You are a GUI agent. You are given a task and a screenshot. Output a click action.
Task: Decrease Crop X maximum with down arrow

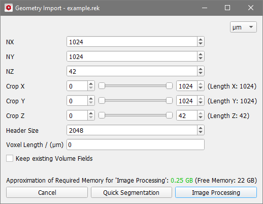click(201, 88)
